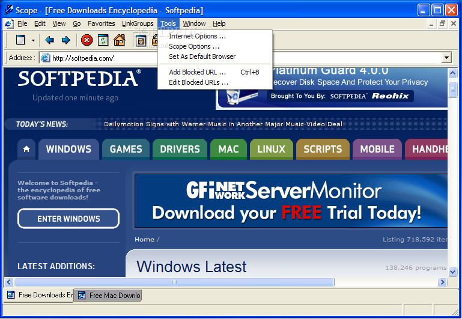Image resolution: width=462 pixels, height=319 pixels.
Task: Click the 'Updated one minute ago' text
Action: tap(76, 98)
